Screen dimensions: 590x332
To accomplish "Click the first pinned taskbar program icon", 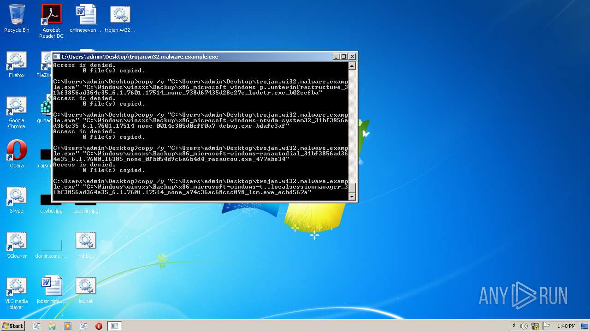I will coord(36,326).
